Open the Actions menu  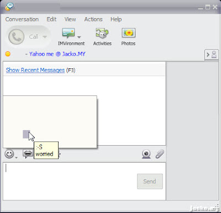(93, 19)
